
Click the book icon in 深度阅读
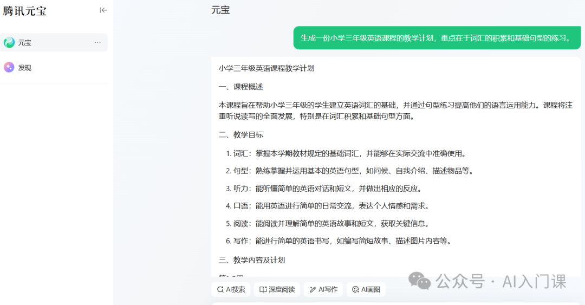[263, 289]
